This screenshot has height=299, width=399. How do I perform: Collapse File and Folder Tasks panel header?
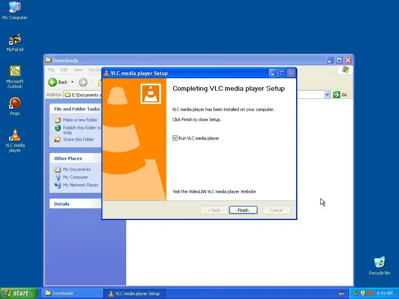pyautogui.click(x=76, y=109)
